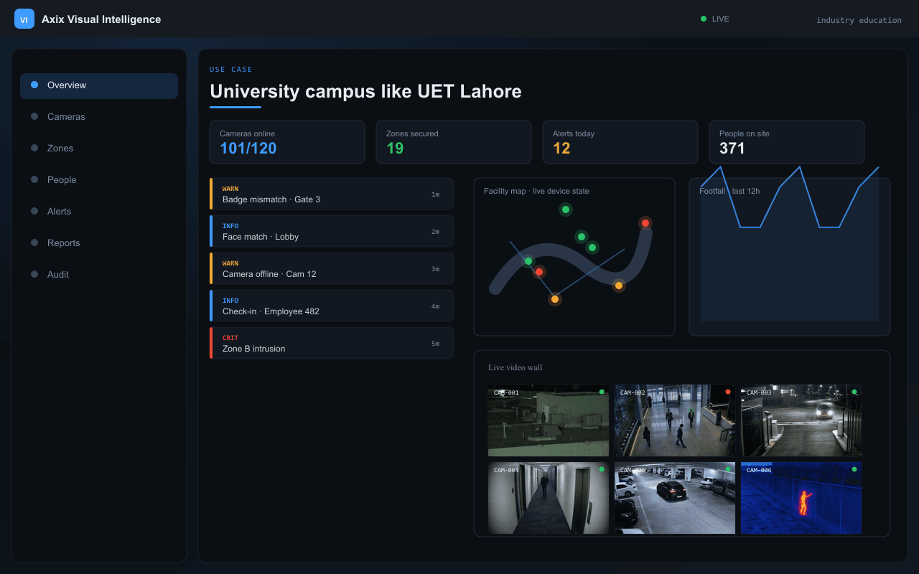The image size is (919, 574).
Task: Open the Cameras online 101/120 card
Action: 287,142
